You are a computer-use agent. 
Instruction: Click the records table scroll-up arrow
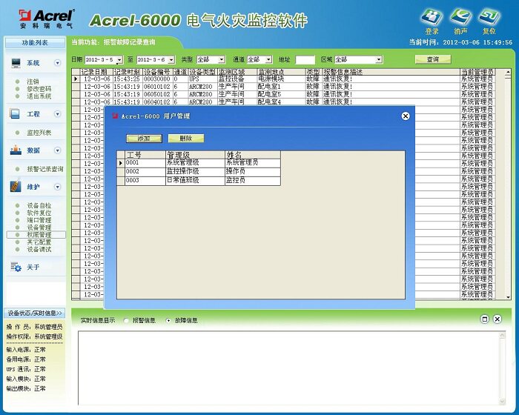(x=509, y=72)
